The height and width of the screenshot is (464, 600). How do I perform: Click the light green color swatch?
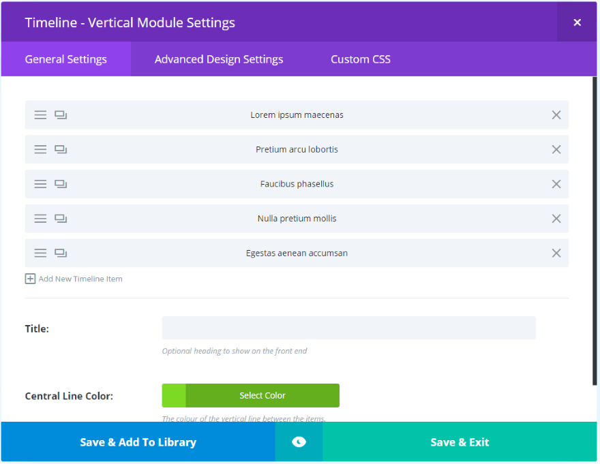pyautogui.click(x=174, y=396)
